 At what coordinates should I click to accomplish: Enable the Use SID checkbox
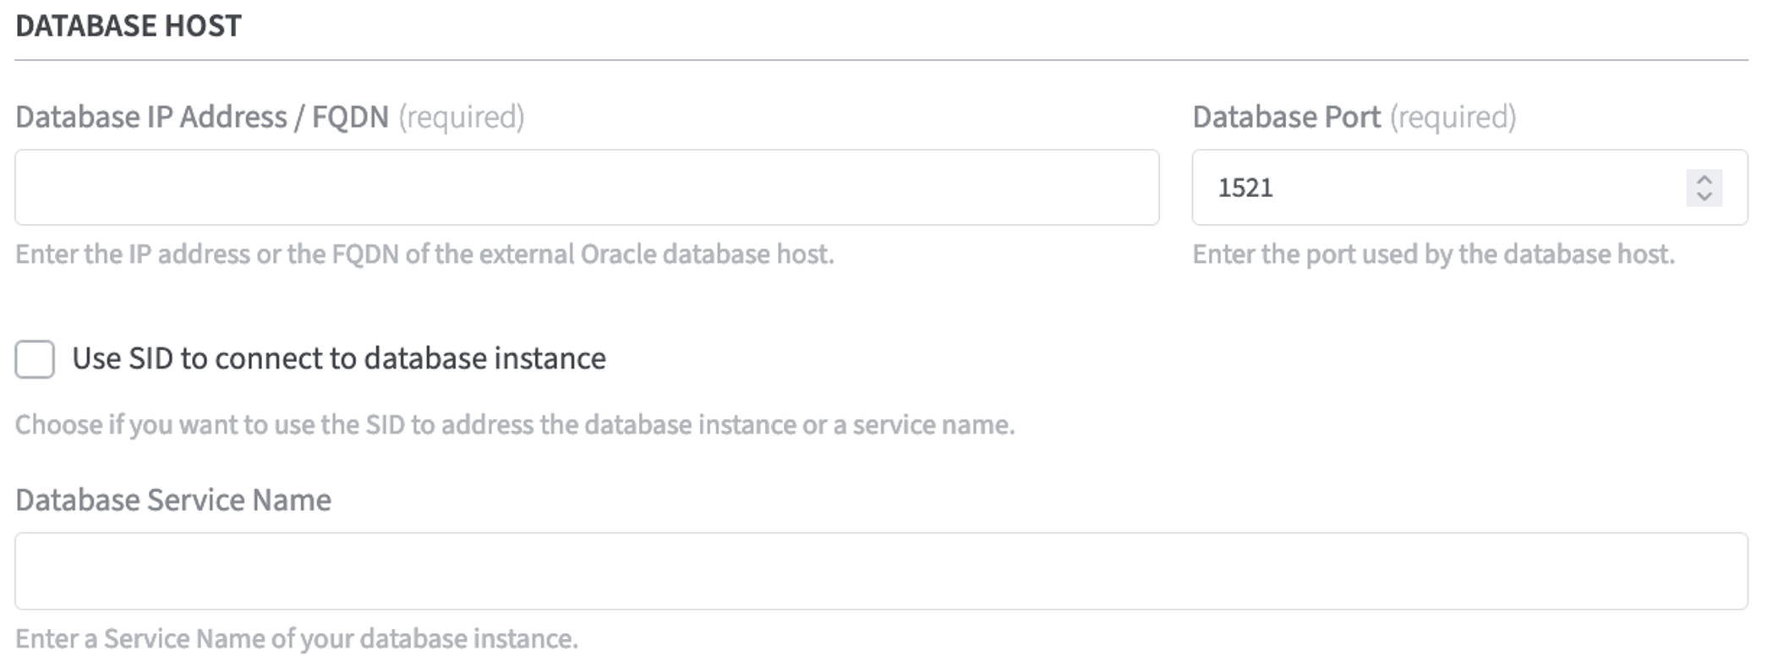pos(35,359)
